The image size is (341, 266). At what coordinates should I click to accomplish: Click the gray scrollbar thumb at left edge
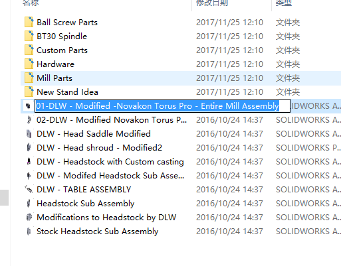4,198
